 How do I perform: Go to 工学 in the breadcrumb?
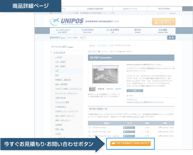point(111,45)
